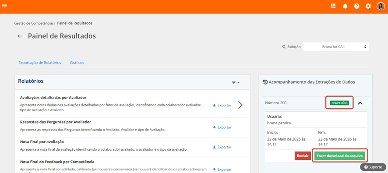Viewport: 388px width, 173px height.
Task: Open the Exibição dropdown Bruna for CA II
Action: (x=336, y=46)
